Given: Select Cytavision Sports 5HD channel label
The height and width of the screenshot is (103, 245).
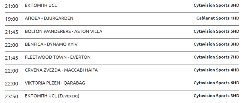Looking at the screenshot, I should point(216,31).
